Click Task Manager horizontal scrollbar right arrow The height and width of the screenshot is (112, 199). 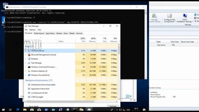tap(117, 102)
